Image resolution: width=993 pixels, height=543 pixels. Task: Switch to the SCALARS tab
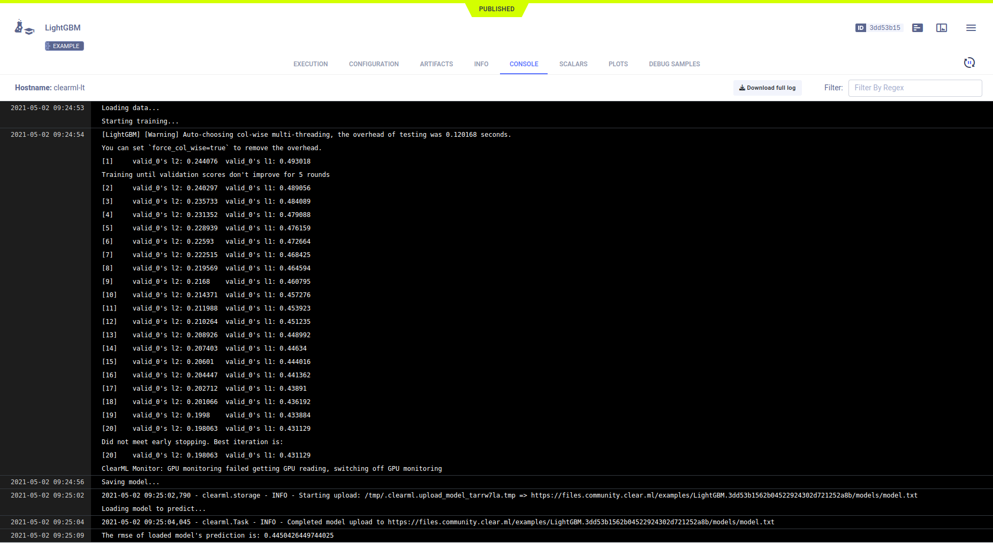point(573,64)
